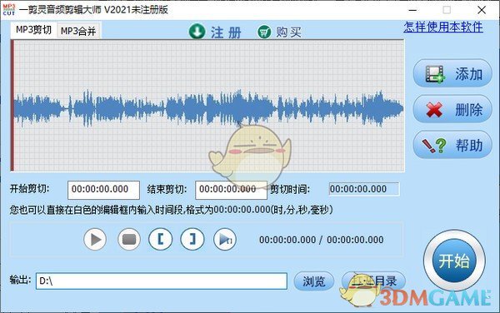Set cut end with right bracket button

click(x=192, y=239)
